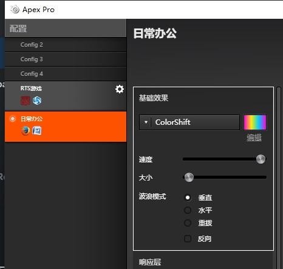Click the blue swirl icon under RTS游戏

click(x=37, y=101)
